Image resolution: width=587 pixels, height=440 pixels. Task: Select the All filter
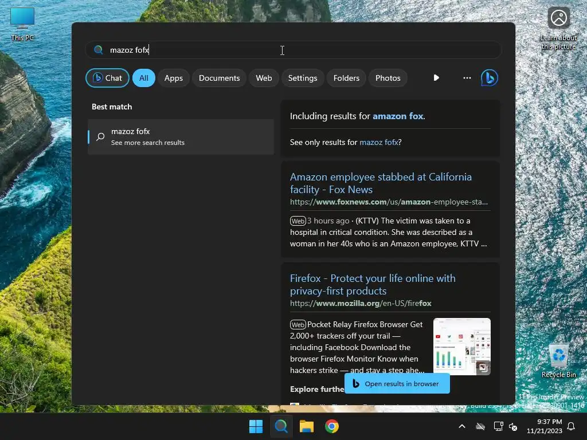144,78
